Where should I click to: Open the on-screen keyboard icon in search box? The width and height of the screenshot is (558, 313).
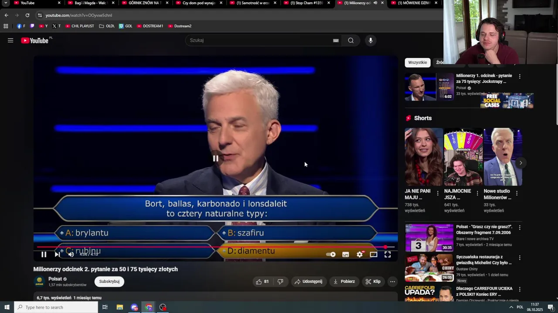click(336, 40)
